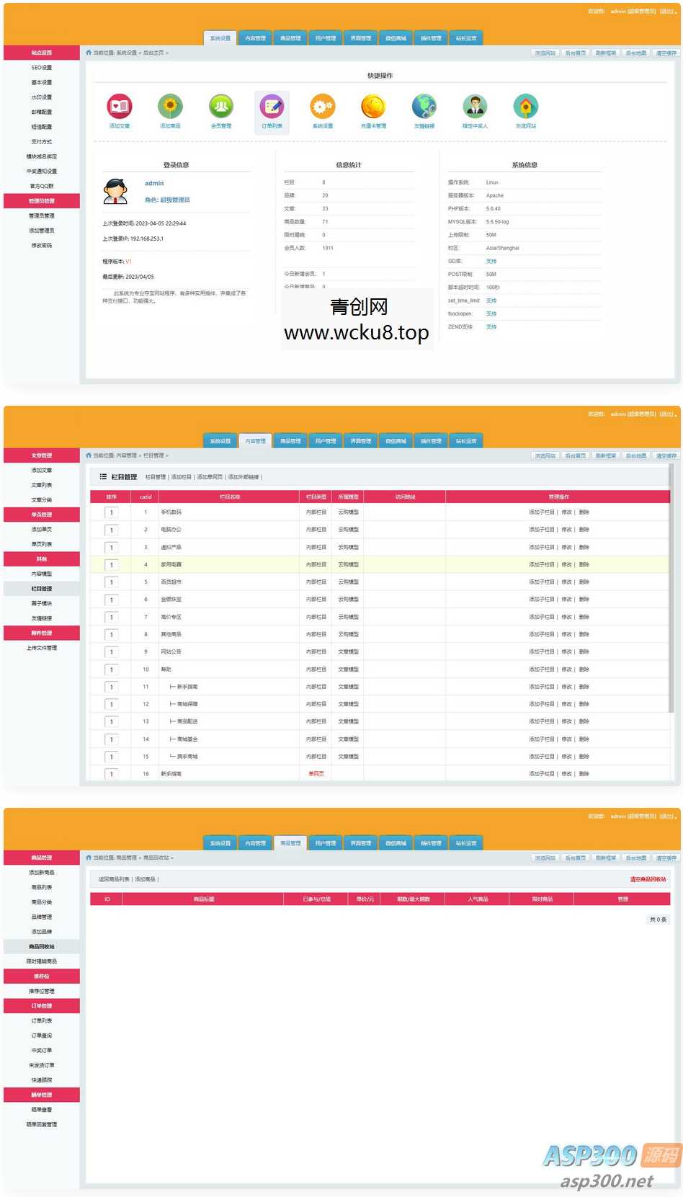The height and width of the screenshot is (1197, 683).
Task: Open 微信商城 tab in the top dashboard panel
Action: (396, 38)
